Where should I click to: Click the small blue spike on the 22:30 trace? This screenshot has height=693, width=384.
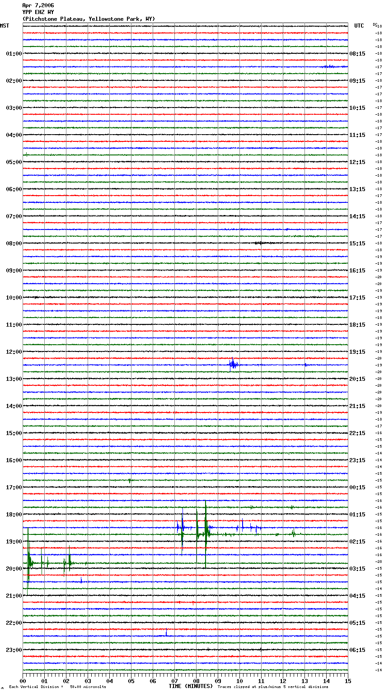coord(166,632)
